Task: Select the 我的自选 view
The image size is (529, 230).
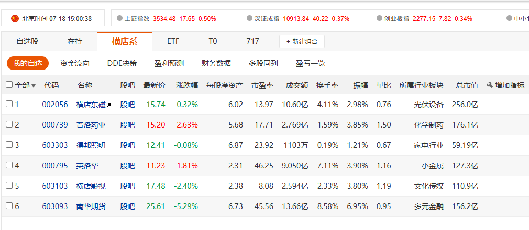Action: (x=28, y=63)
